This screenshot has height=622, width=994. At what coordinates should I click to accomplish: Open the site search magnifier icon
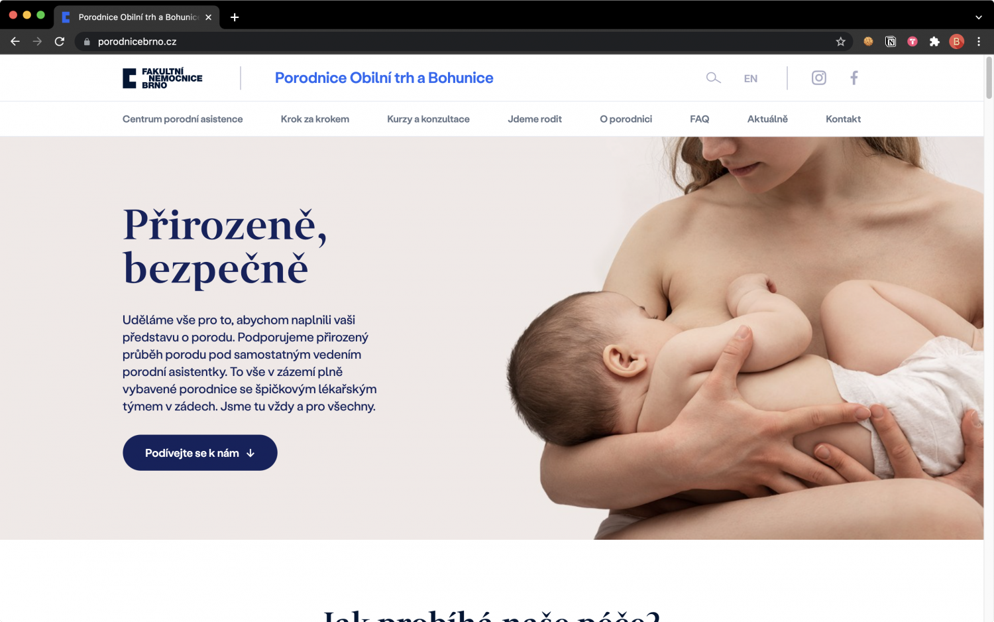click(713, 78)
